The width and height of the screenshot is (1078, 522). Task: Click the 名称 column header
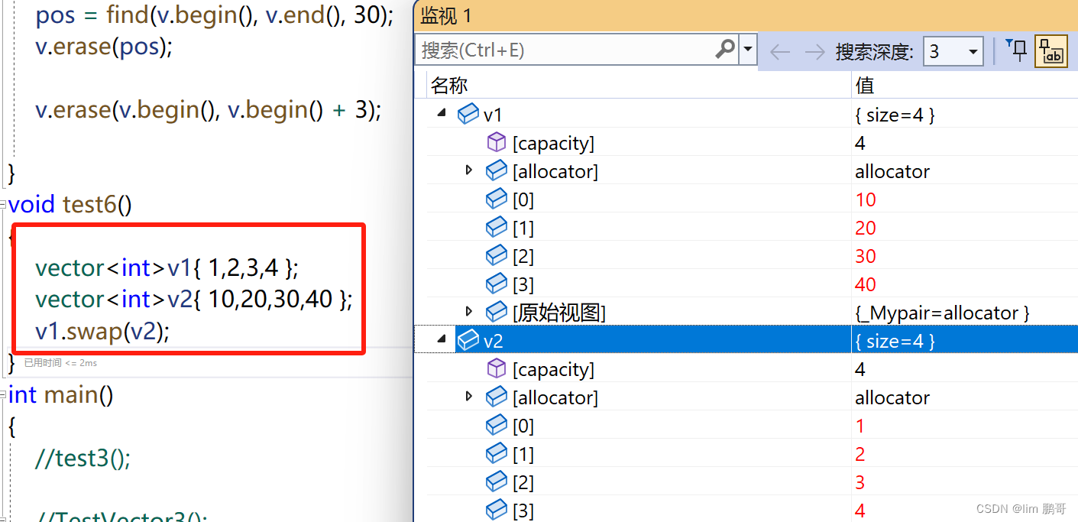point(449,85)
